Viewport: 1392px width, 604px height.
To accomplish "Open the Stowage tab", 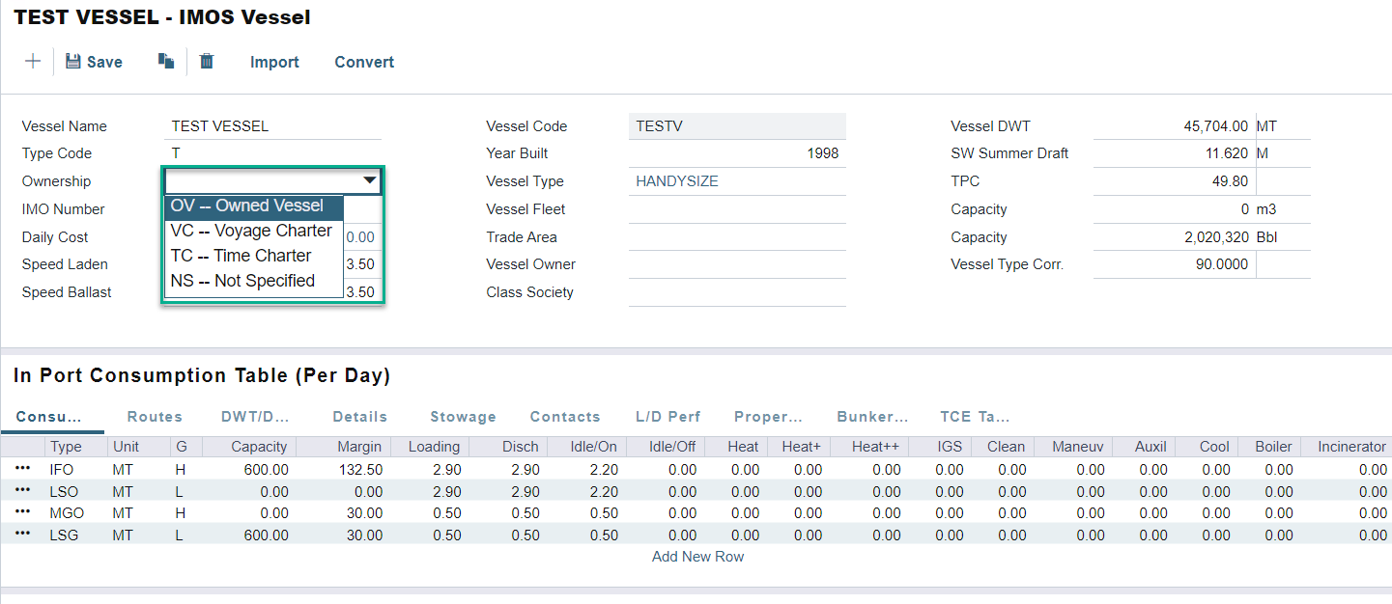I will 463,417.
